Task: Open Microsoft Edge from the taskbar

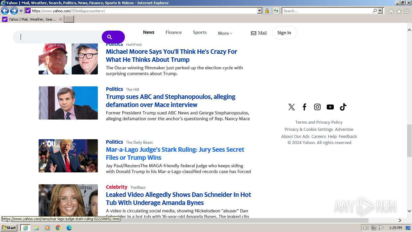Action: 69,228
